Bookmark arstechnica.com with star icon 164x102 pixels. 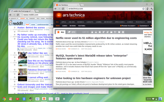(143, 9)
